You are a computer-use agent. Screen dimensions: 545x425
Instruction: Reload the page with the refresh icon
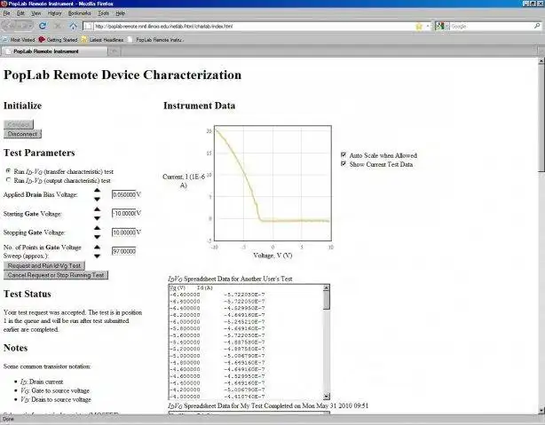(x=43, y=26)
